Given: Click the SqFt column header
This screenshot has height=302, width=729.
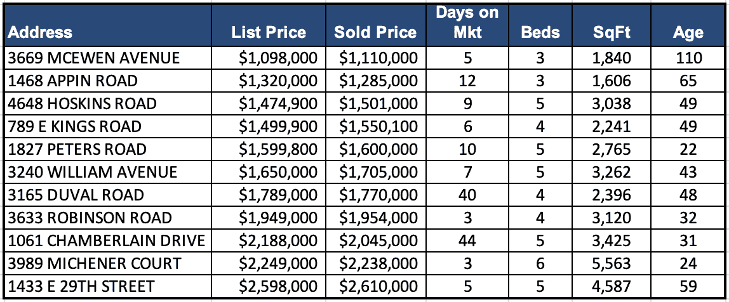Looking at the screenshot, I should tap(613, 32).
